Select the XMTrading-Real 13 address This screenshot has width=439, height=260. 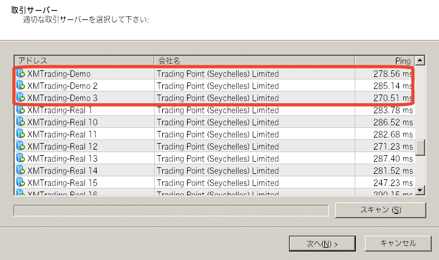(62, 159)
